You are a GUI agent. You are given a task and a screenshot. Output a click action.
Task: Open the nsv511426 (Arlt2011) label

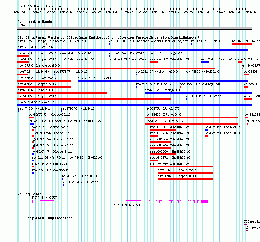tap(50, 158)
